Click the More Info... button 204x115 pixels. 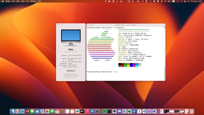pyautogui.click(x=71, y=71)
